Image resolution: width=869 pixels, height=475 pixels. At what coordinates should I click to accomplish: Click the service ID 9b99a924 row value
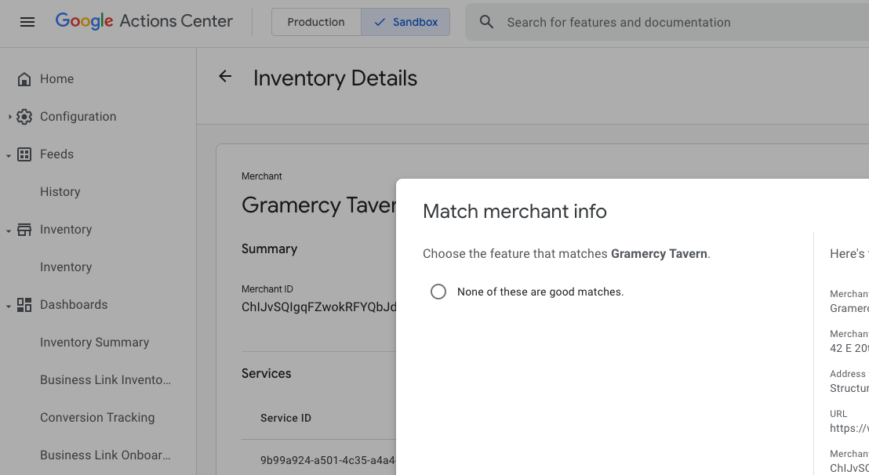328,460
